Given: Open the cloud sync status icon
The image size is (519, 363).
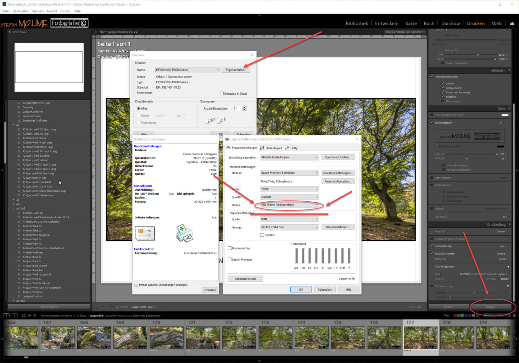Looking at the screenshot, I should point(512,23).
